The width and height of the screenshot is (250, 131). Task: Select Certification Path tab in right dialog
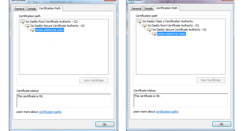pos(167,8)
